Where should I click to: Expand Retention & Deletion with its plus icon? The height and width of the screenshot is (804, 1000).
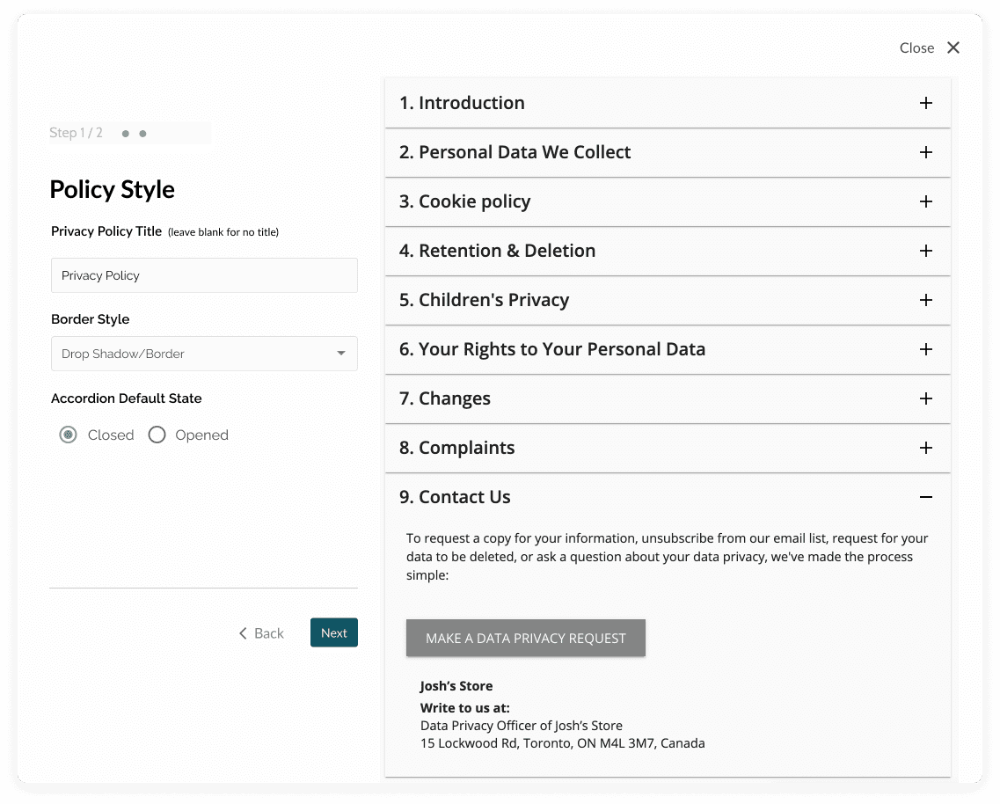925,251
